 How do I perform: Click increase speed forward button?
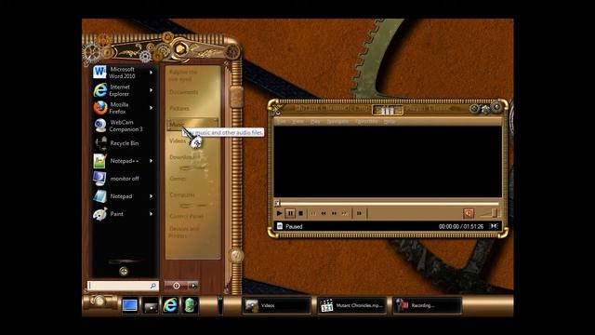(334, 213)
